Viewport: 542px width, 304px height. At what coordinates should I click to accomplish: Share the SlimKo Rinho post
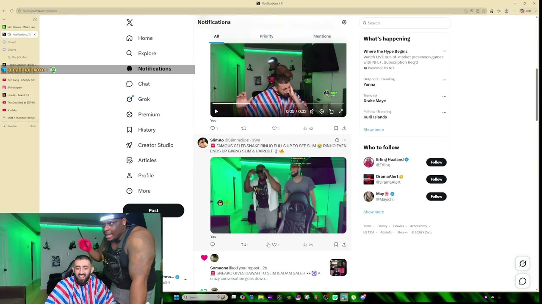[344, 244]
